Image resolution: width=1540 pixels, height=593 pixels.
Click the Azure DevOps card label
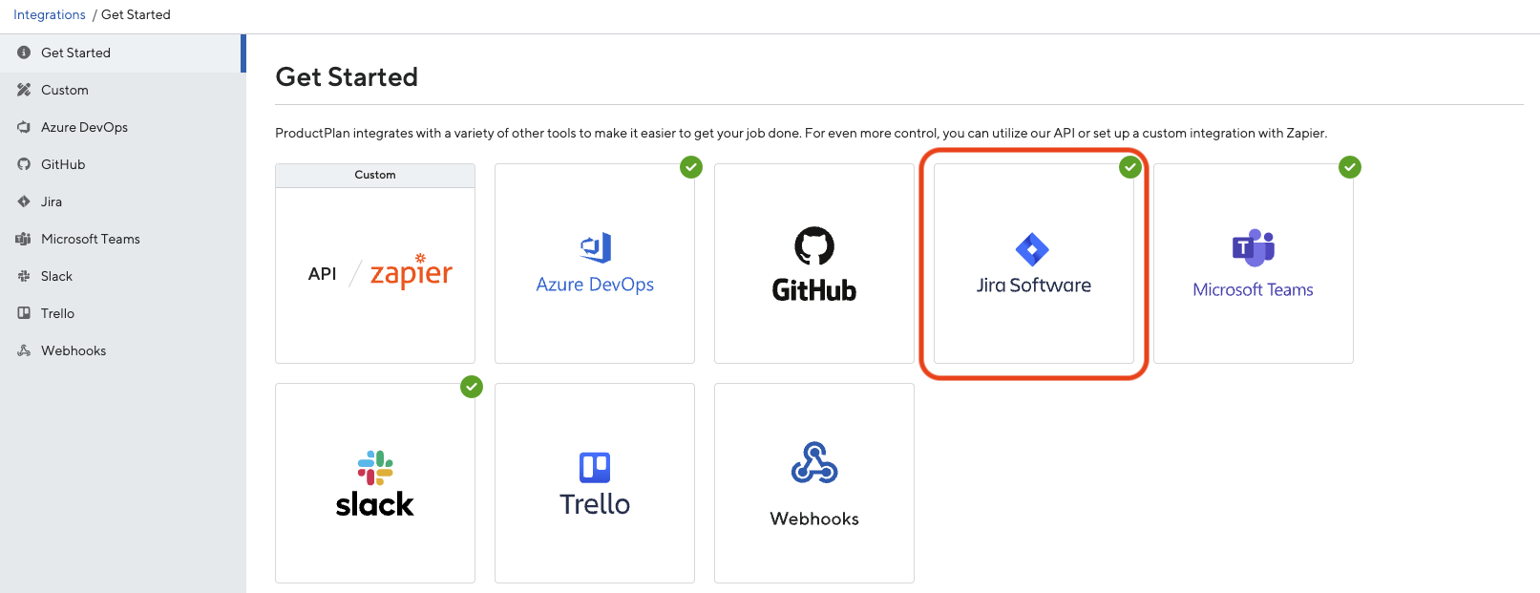tap(595, 285)
